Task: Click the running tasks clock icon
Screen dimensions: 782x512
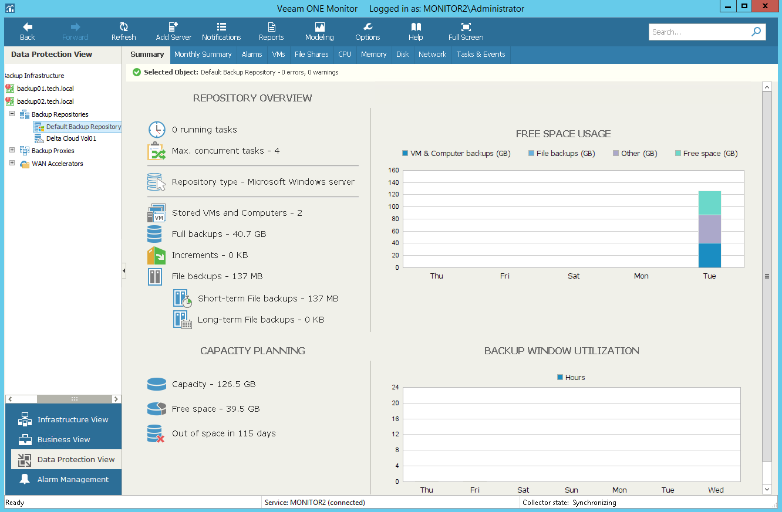Action: (157, 130)
